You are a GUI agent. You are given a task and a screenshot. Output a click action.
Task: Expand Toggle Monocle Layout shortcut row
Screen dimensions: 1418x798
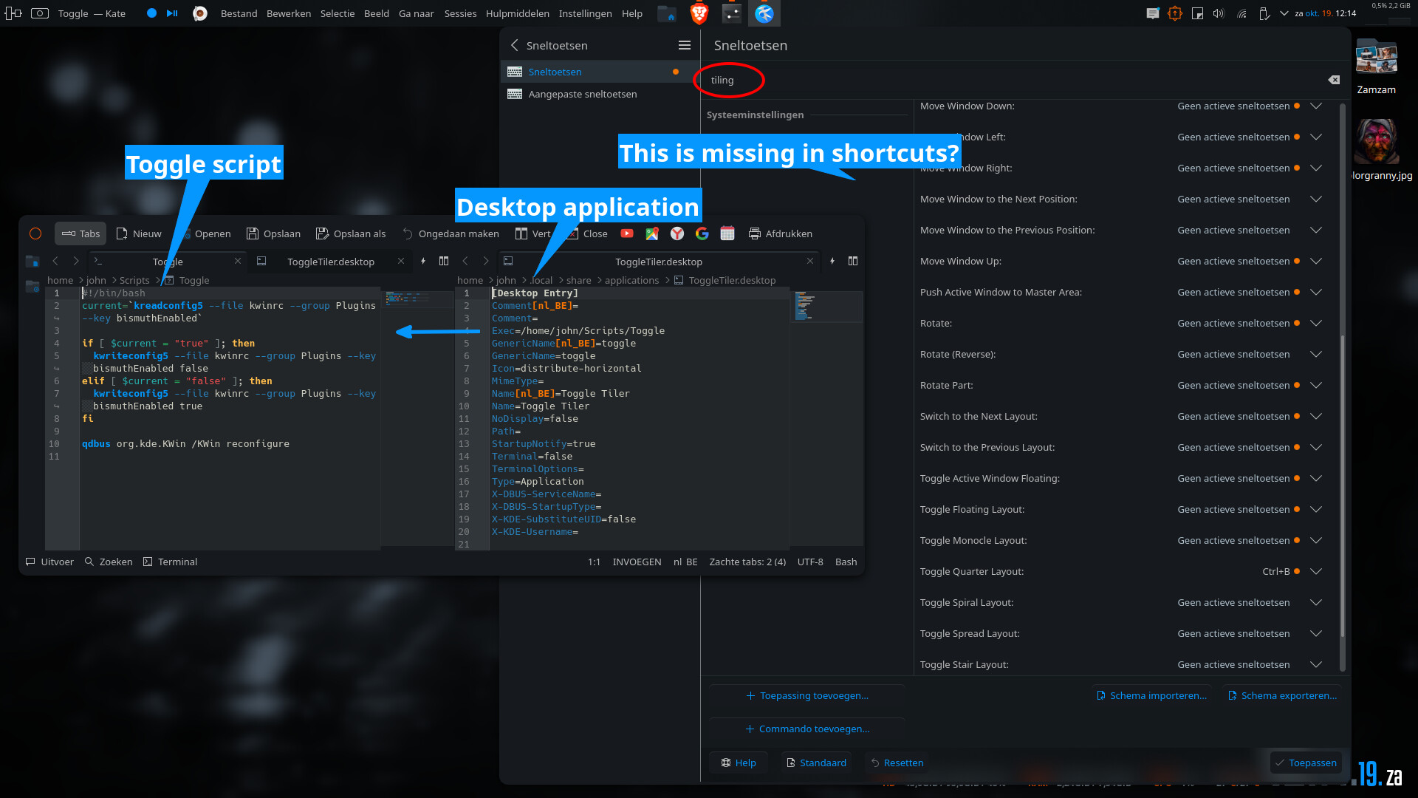pyautogui.click(x=1316, y=540)
